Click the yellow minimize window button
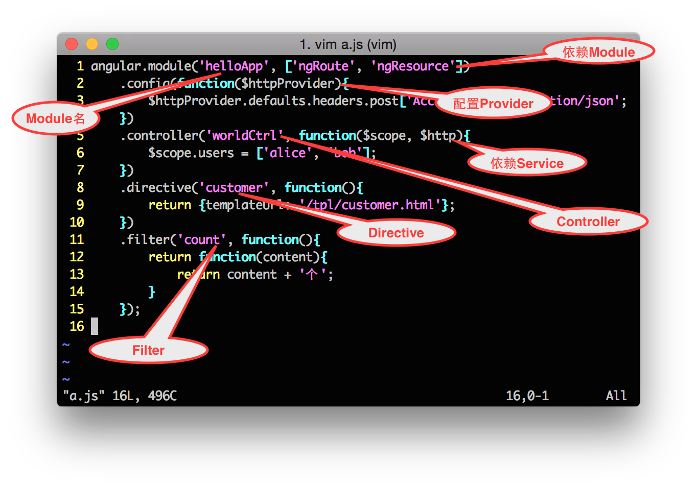 [x=92, y=44]
